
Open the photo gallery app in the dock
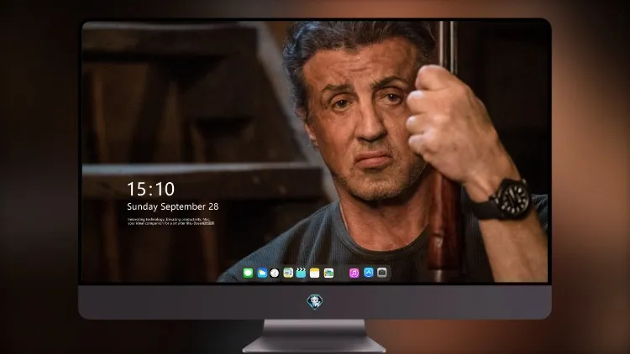pyautogui.click(x=328, y=273)
